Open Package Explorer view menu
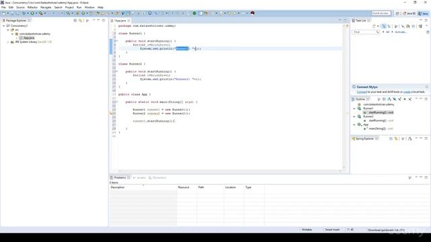The image size is (431, 242). (88, 21)
